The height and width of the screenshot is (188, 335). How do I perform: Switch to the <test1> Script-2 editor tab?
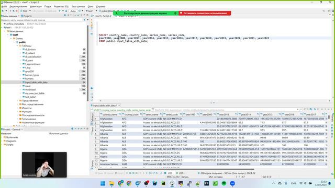pyautogui.click(x=102, y=16)
